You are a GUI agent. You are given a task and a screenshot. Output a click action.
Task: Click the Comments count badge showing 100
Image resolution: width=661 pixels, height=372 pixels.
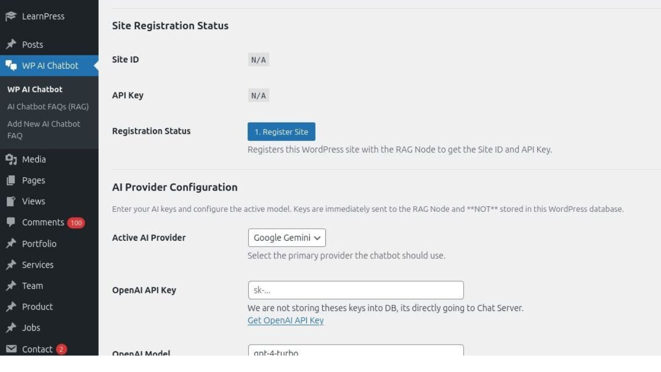(x=76, y=222)
